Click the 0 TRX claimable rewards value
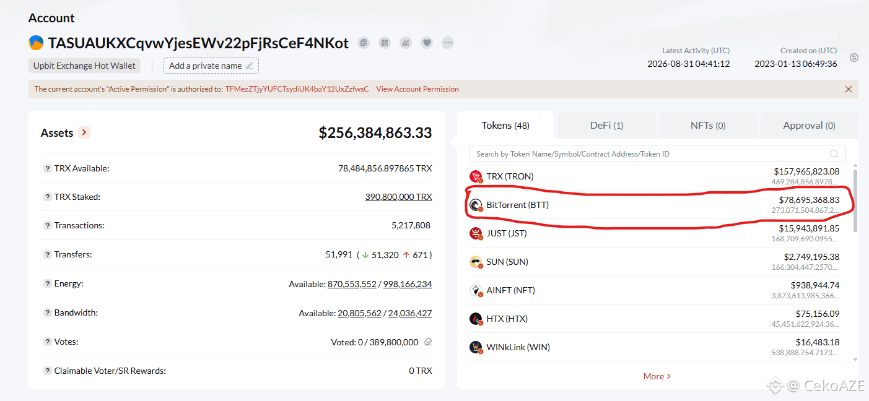Viewport: 869px width, 401px height. tap(421, 371)
